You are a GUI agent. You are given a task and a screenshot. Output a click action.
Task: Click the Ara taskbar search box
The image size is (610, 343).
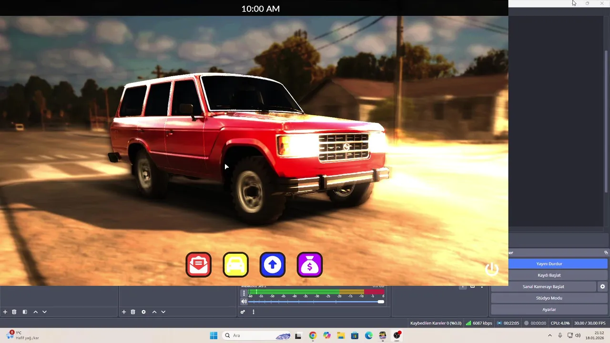point(257,335)
